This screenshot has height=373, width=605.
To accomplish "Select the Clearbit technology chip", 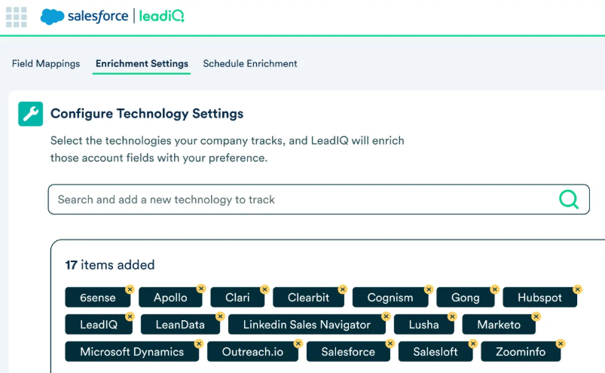I will click(x=308, y=298).
